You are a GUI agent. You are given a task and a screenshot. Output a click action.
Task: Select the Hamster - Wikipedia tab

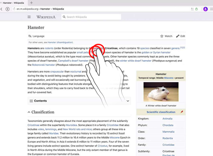tap(13, 3)
